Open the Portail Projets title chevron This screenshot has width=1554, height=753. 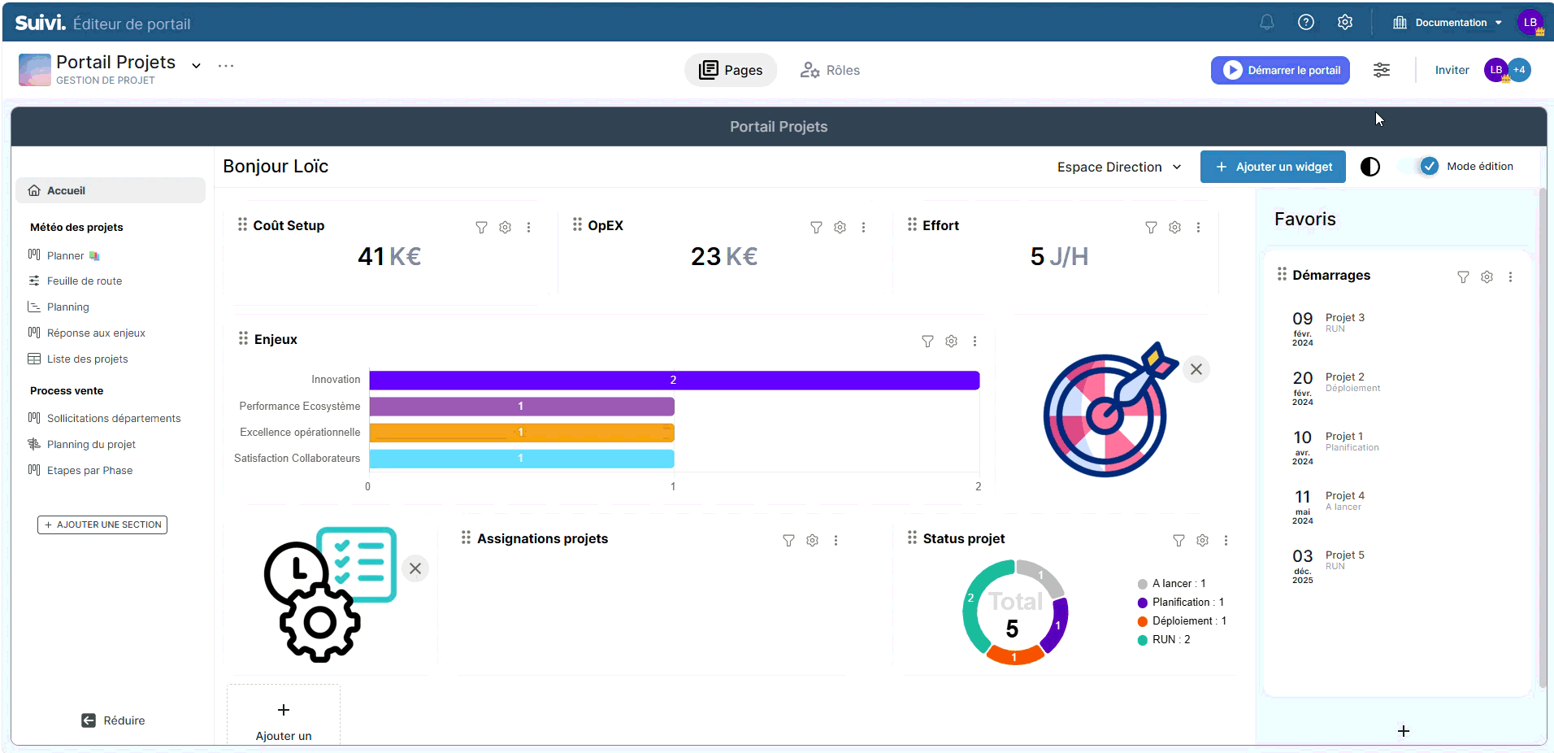(x=196, y=66)
